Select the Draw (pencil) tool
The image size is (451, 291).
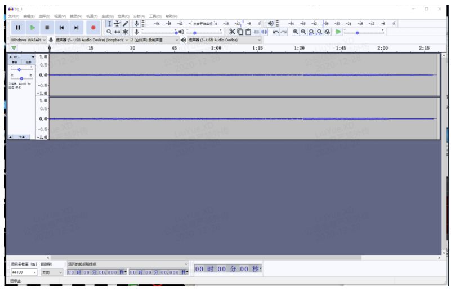click(x=125, y=24)
